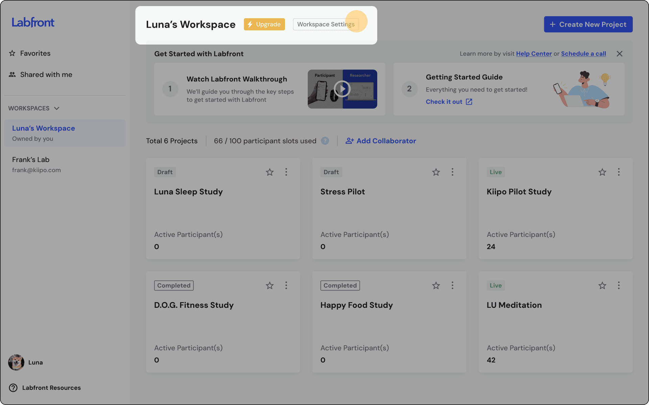Open the Favorites section via star icon
Image resolution: width=649 pixels, height=405 pixels.
[x=12, y=53]
